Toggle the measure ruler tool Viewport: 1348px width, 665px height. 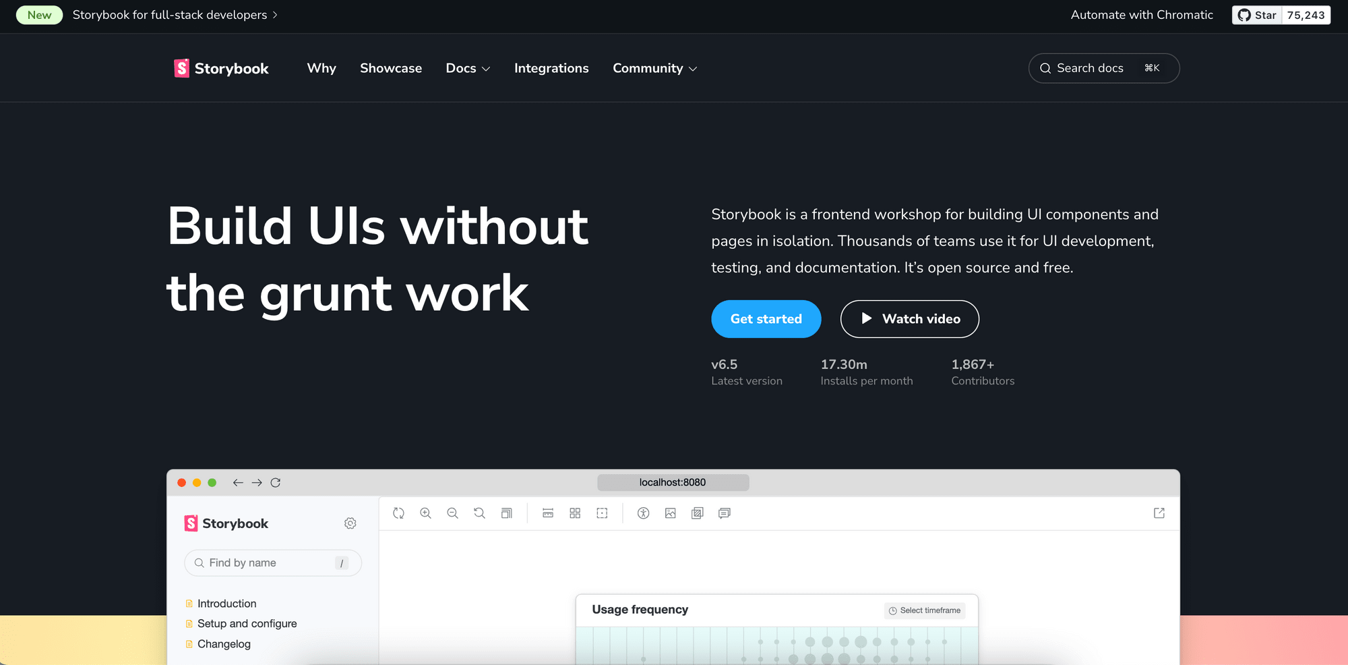click(x=548, y=513)
